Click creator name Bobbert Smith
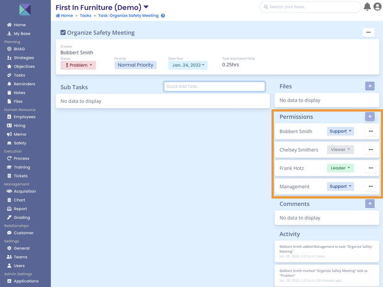Image resolution: width=383 pixels, height=287 pixels. click(x=77, y=53)
